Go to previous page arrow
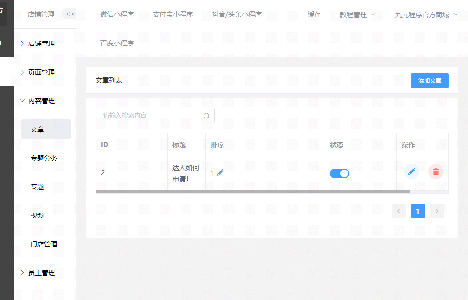This screenshot has height=300, width=468. (x=398, y=211)
